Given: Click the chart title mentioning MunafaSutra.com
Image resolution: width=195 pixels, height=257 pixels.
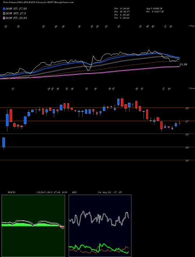Looking at the screenshot, I should [38, 2].
